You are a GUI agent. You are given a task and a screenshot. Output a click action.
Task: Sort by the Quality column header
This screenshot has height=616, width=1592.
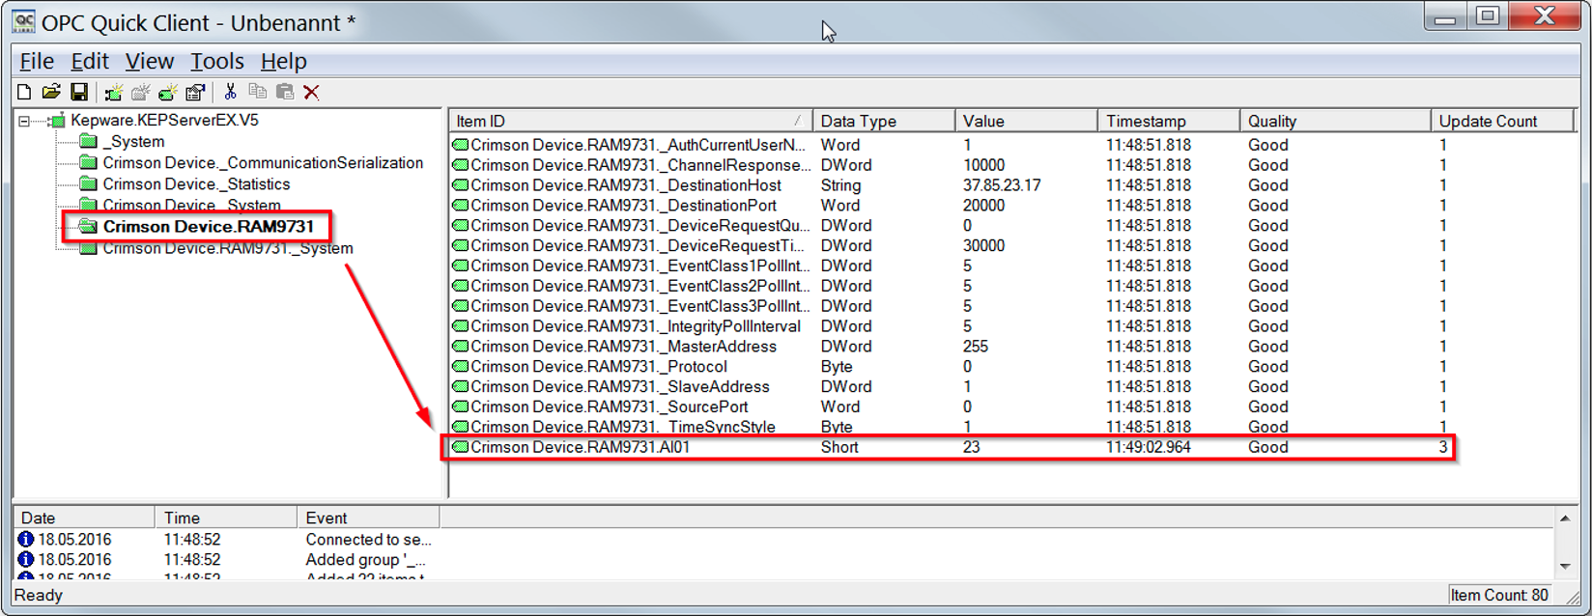pyautogui.click(x=1335, y=122)
